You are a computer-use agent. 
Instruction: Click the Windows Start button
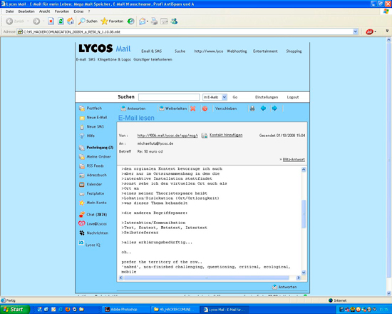pyautogui.click(x=14, y=310)
